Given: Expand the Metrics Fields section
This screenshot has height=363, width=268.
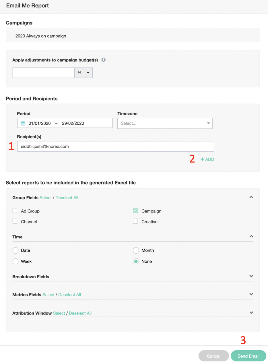Looking at the screenshot, I should [x=251, y=294].
